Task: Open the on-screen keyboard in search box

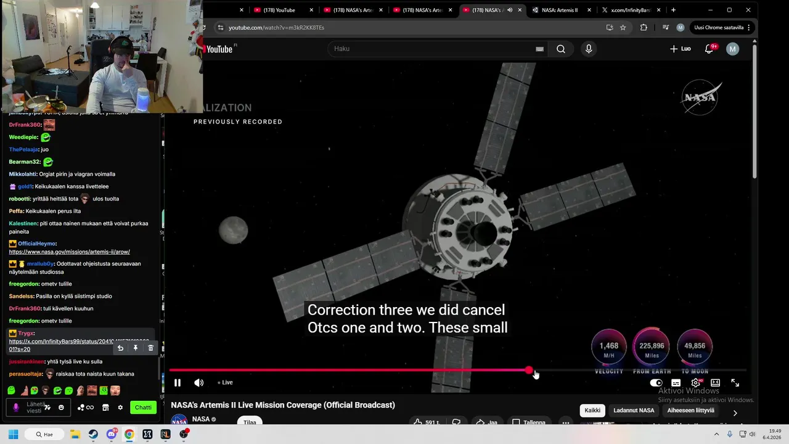Action: [539, 49]
